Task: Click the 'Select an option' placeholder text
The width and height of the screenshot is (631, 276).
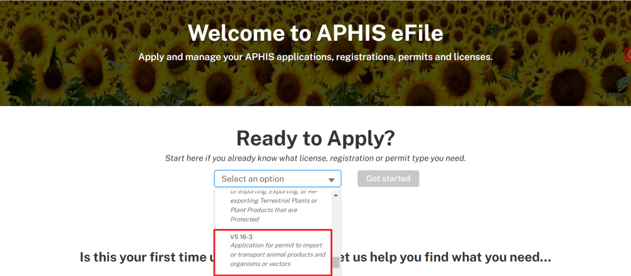Action: pyautogui.click(x=253, y=179)
